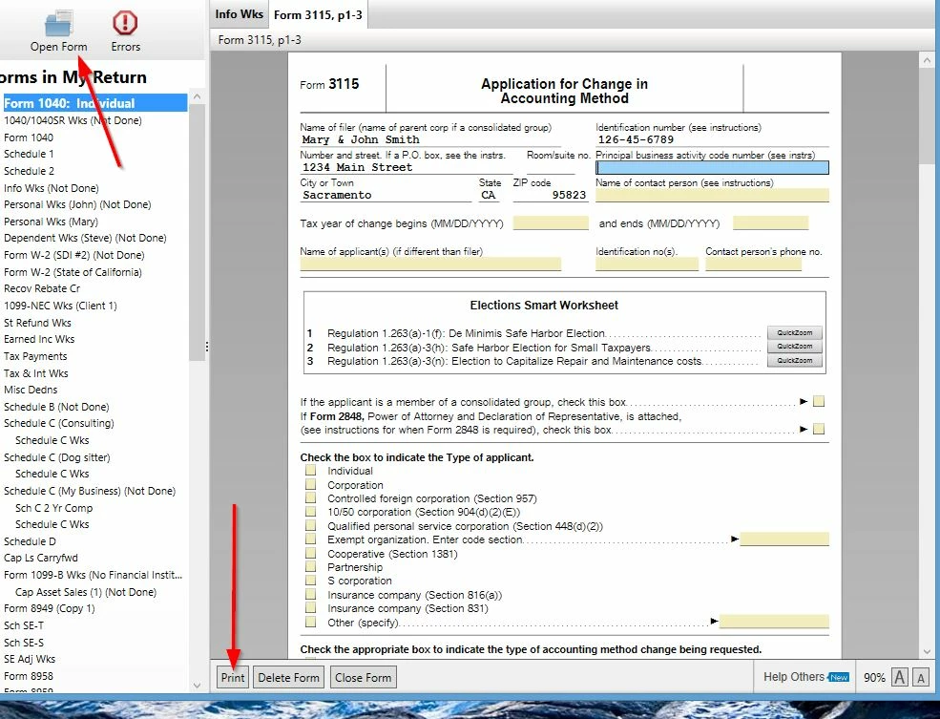Viewport: 940px width, 719px height.
Task: Open Sch C 2 Yr Comp
Action: pyautogui.click(x=54, y=508)
